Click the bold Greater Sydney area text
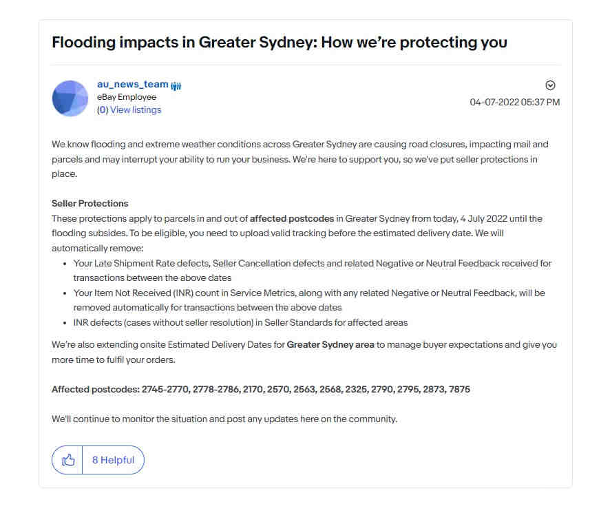The image size is (590, 513). coord(330,345)
